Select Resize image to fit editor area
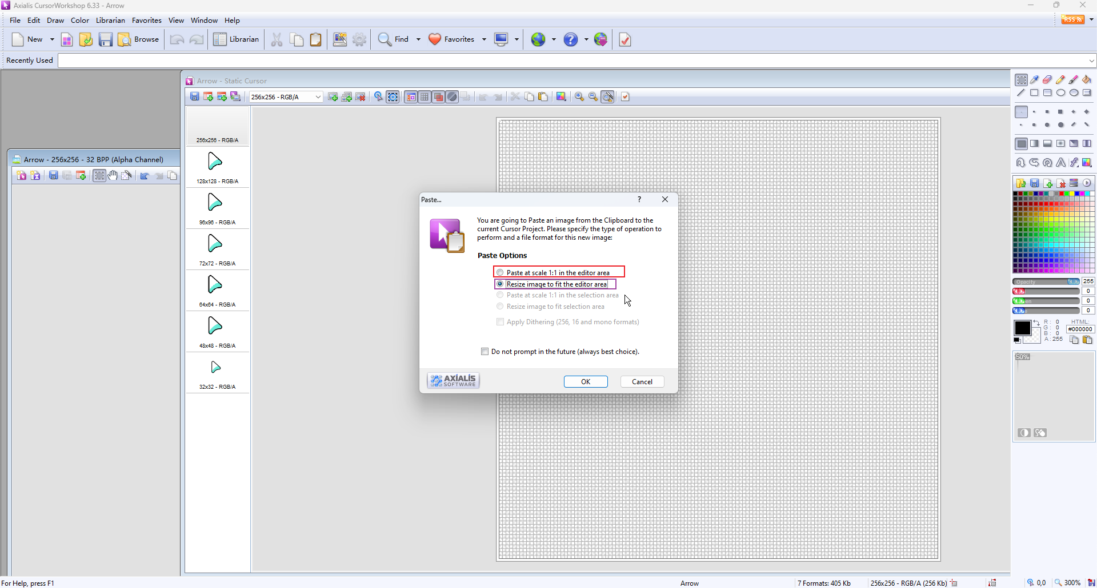 point(500,284)
